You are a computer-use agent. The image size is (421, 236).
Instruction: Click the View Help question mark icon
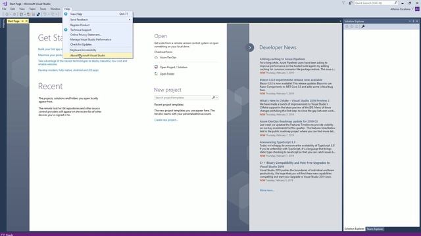click(x=66, y=14)
